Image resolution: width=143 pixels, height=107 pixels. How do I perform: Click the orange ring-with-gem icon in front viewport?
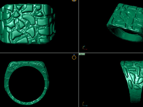coord(74,57)
